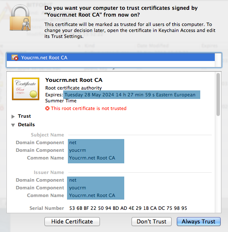Image resolution: width=228 pixels, height=232 pixels.
Task: Click the Always Trust button
Action: (199, 221)
